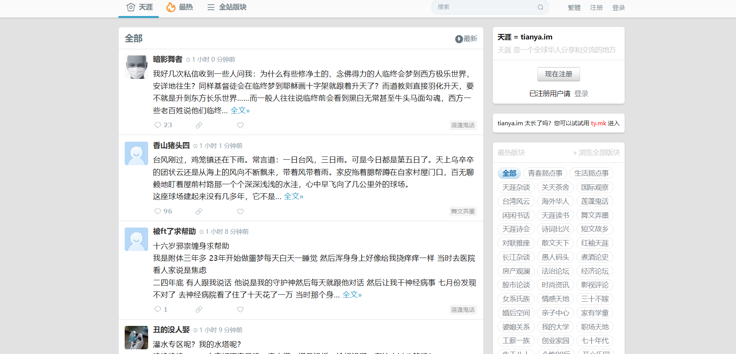Image resolution: width=736 pixels, height=354 pixels.
Task: Like the post by 香山猪头四
Action: (x=240, y=212)
